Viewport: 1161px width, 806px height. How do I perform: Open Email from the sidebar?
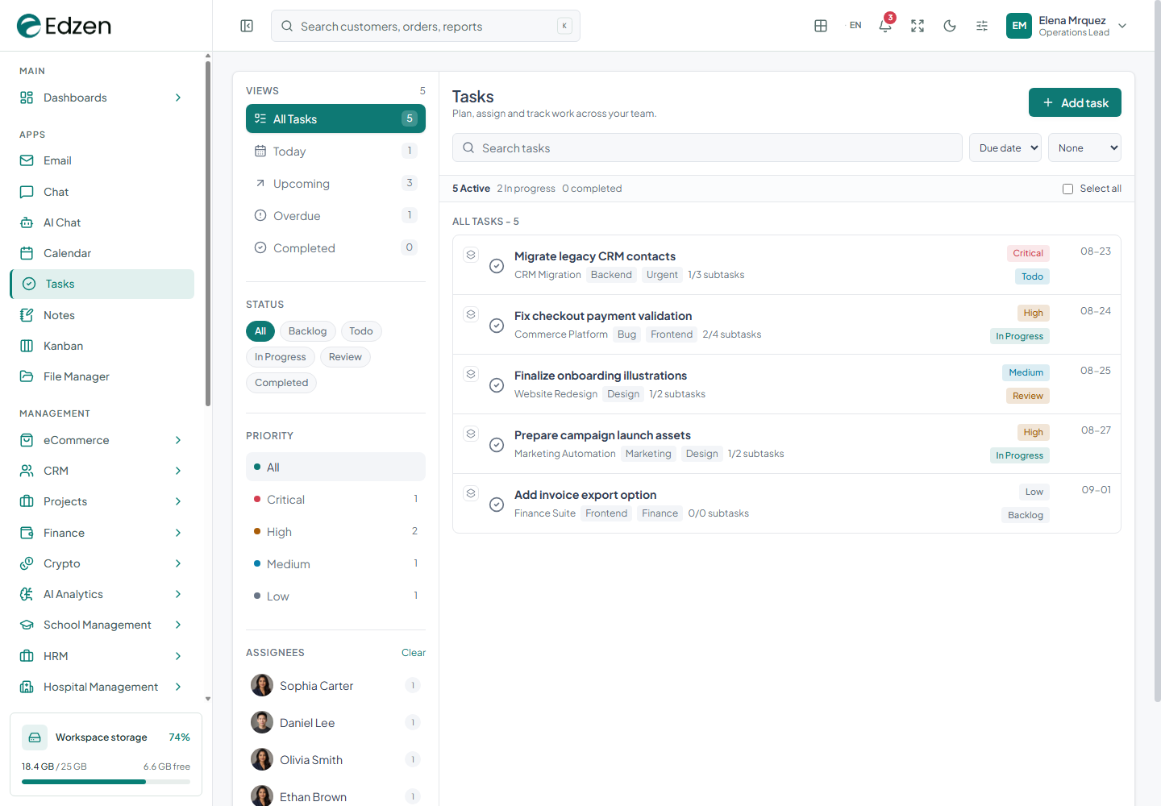pos(102,160)
